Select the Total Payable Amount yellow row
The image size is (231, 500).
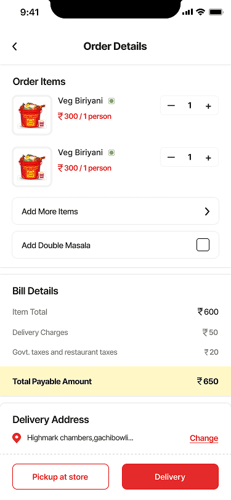(116, 381)
